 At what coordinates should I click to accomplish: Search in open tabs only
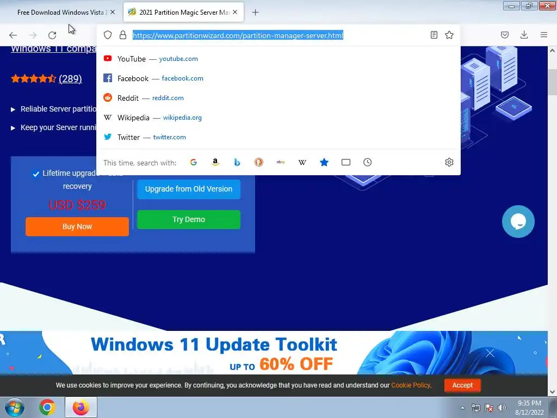tap(345, 162)
